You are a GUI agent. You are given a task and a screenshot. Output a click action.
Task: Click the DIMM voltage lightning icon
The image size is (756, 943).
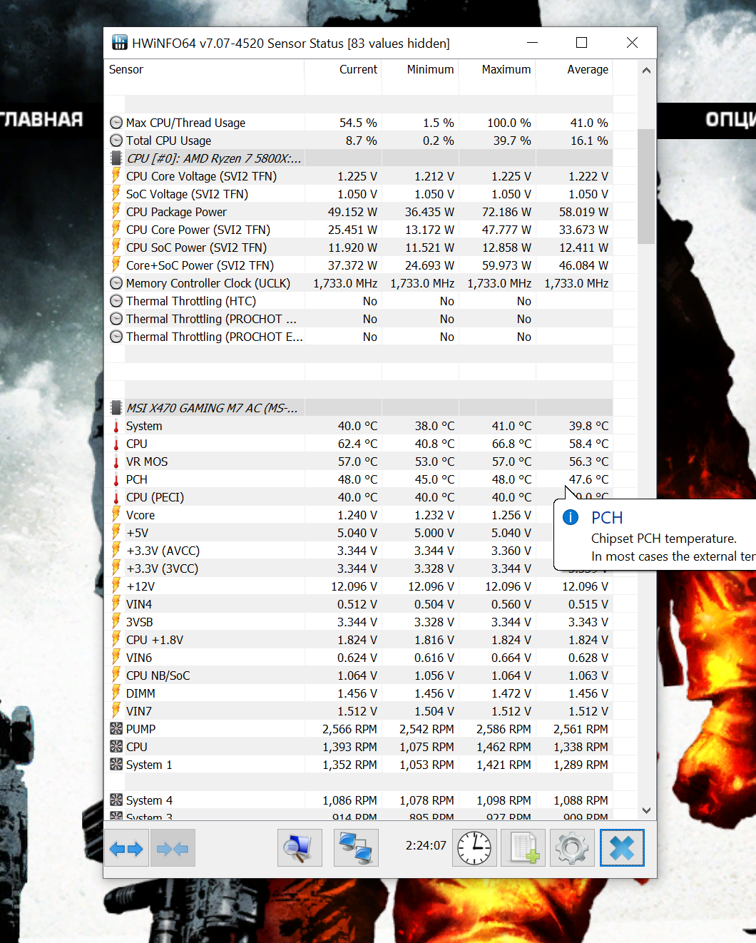pyautogui.click(x=116, y=693)
